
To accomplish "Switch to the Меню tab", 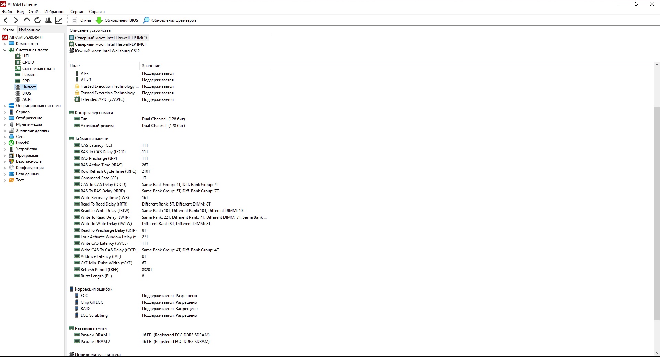I will 8,29.
